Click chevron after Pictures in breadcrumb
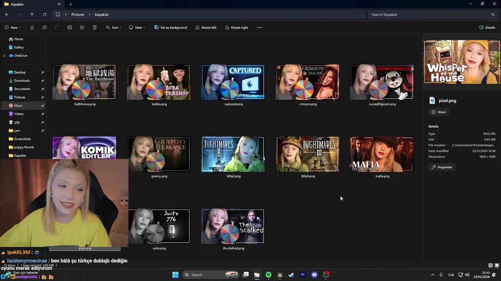Image resolution: width=501 pixels, height=281 pixels. 89,14
